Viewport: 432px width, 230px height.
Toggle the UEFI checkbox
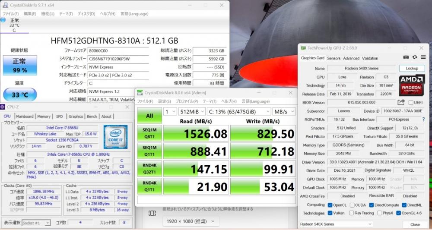pyautogui.click(x=411, y=103)
